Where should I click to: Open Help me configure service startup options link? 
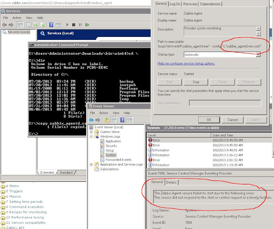click(x=186, y=63)
